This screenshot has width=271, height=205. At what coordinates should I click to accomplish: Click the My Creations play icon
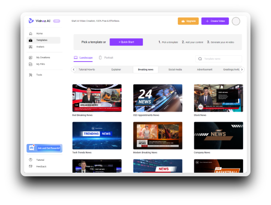coord(31,57)
